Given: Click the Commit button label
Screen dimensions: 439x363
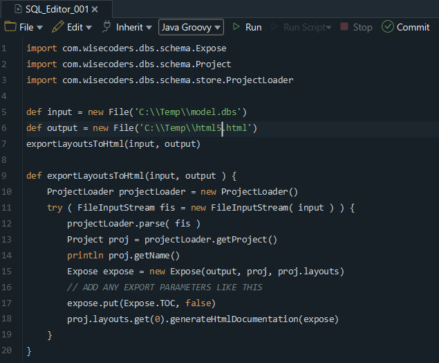Looking at the screenshot, I should 413,27.
